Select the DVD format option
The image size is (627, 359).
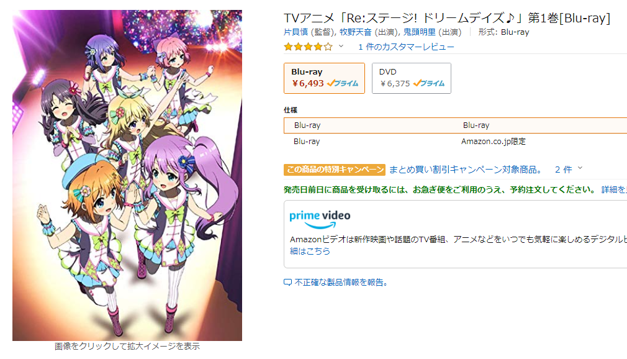[x=411, y=78]
